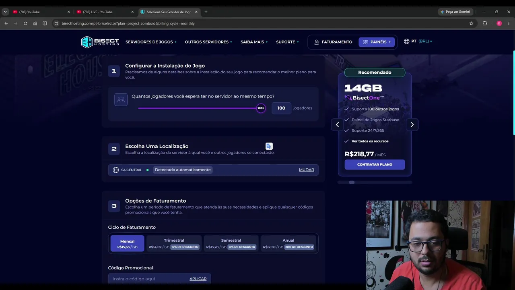Click Contratar Plano button

tap(375, 164)
